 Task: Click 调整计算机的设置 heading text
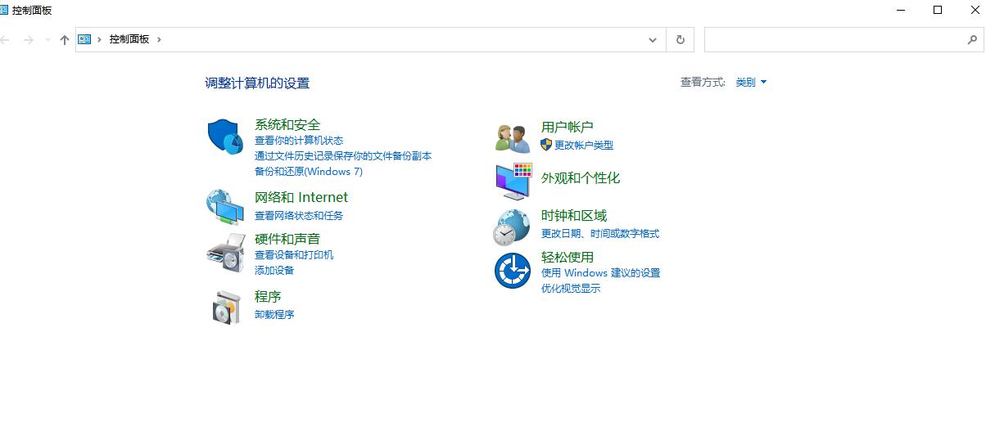click(257, 83)
